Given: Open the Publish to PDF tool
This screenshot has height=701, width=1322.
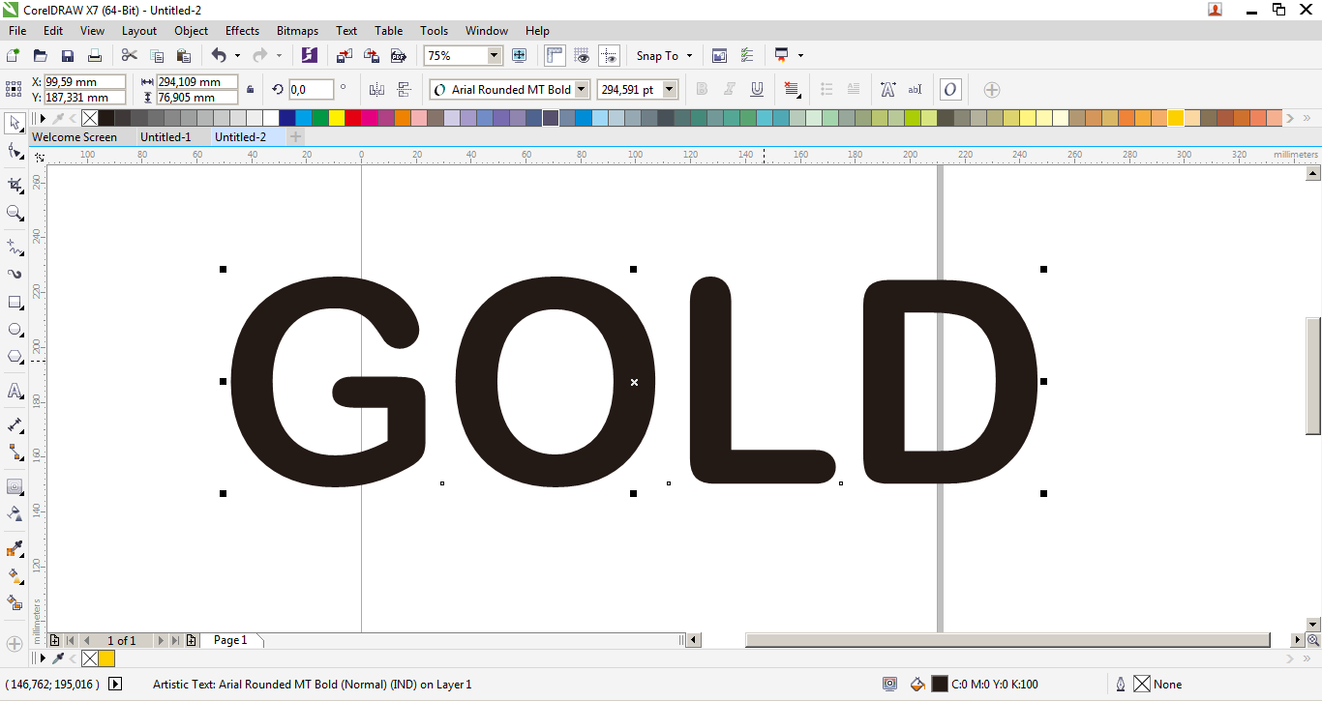Looking at the screenshot, I should 400,55.
